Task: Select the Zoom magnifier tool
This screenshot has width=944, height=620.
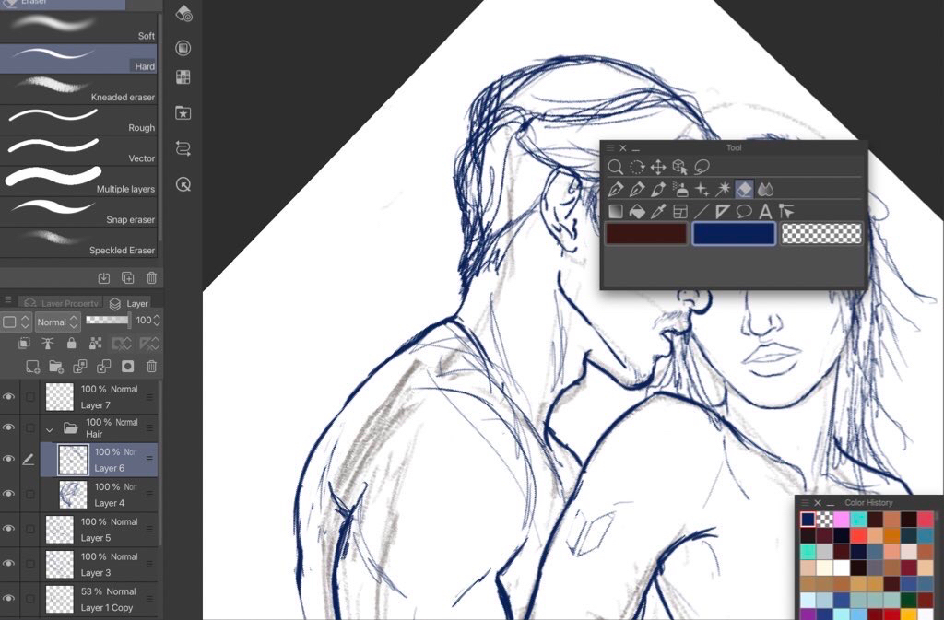Action: point(616,167)
